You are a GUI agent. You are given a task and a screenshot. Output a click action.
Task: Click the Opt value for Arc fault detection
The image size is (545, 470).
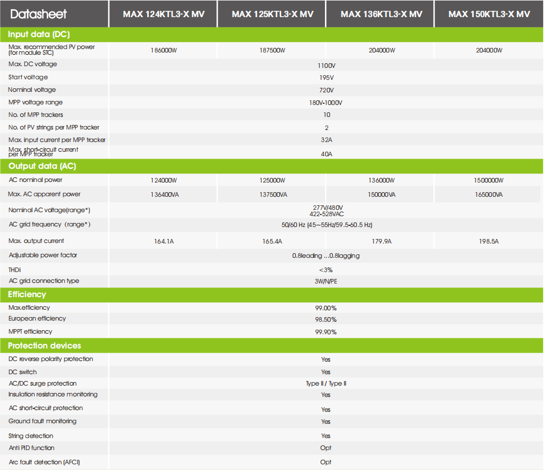coord(326,463)
